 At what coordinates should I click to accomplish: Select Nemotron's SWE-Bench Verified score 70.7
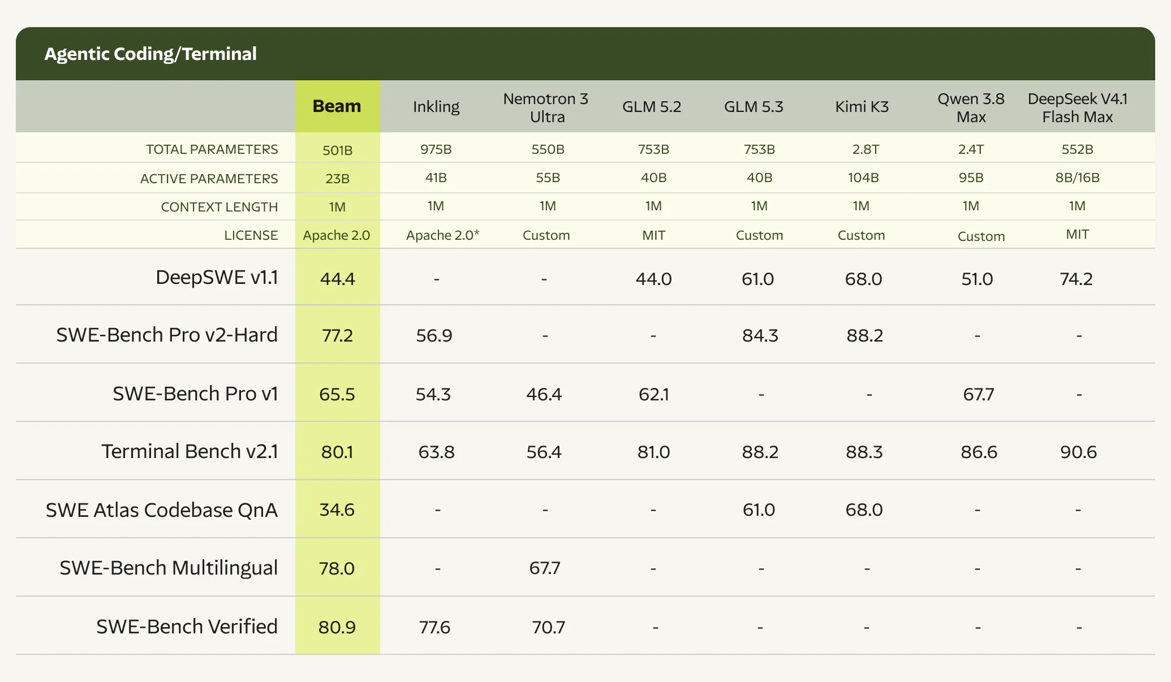point(548,627)
